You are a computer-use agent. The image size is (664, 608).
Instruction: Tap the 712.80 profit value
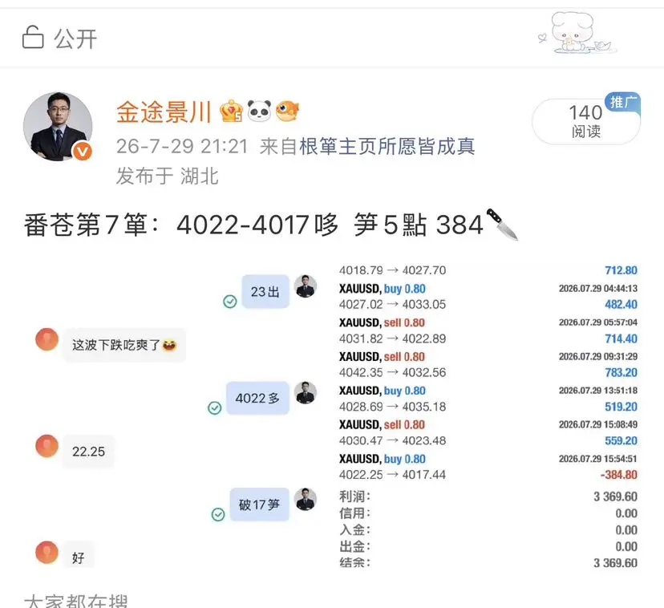(621, 270)
